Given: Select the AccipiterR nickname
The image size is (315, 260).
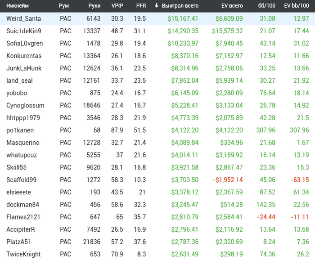Looking at the screenshot, I should pyautogui.click(x=21, y=229).
